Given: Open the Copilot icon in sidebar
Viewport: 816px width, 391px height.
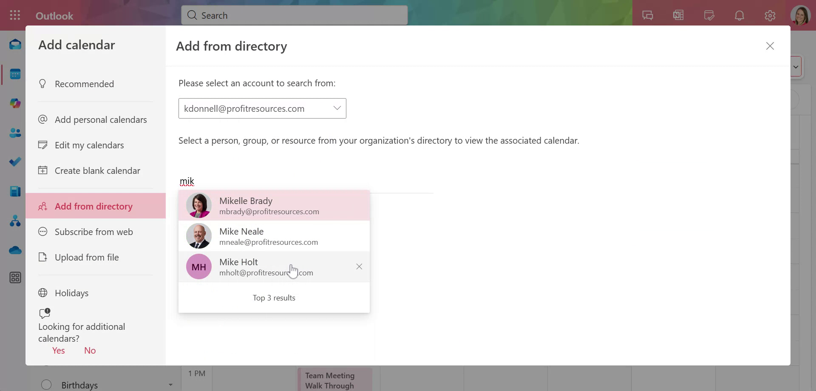Looking at the screenshot, I should [15, 103].
